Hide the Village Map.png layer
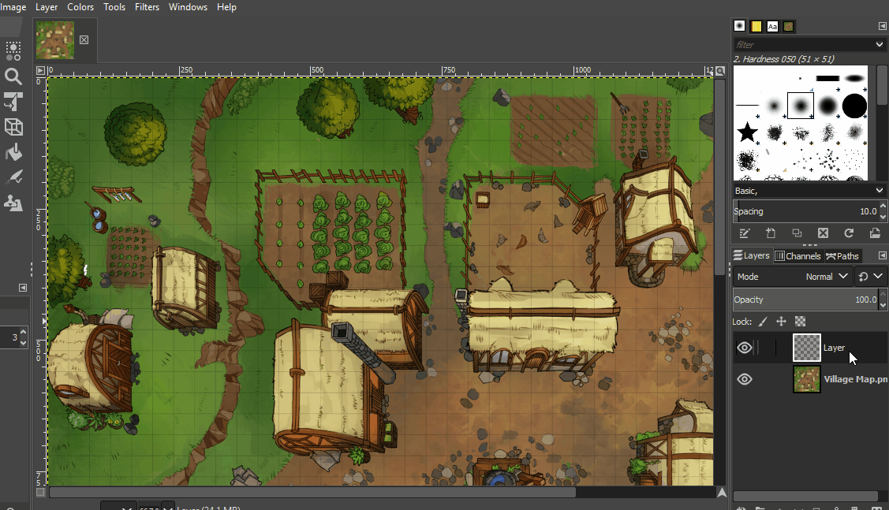 coord(744,379)
